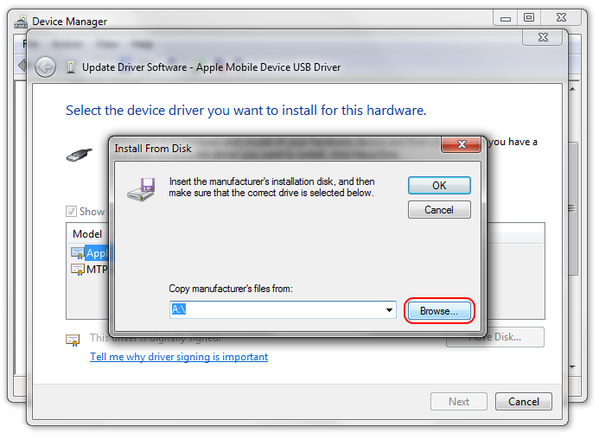This screenshot has height=439, width=599.
Task: Click the device icon beside Update Driver title
Action: (x=71, y=67)
